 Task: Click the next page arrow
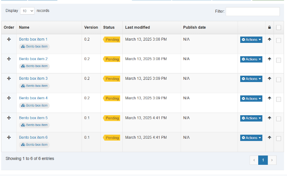(272, 160)
